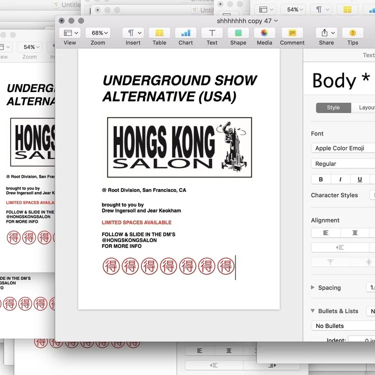Center text in Alignment section
Screen dimensions: 375x375
355,232
